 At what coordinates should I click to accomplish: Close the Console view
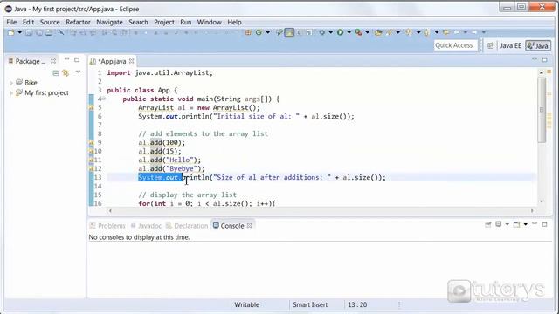(250, 226)
